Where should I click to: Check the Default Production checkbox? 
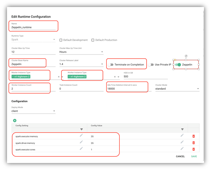(93, 40)
